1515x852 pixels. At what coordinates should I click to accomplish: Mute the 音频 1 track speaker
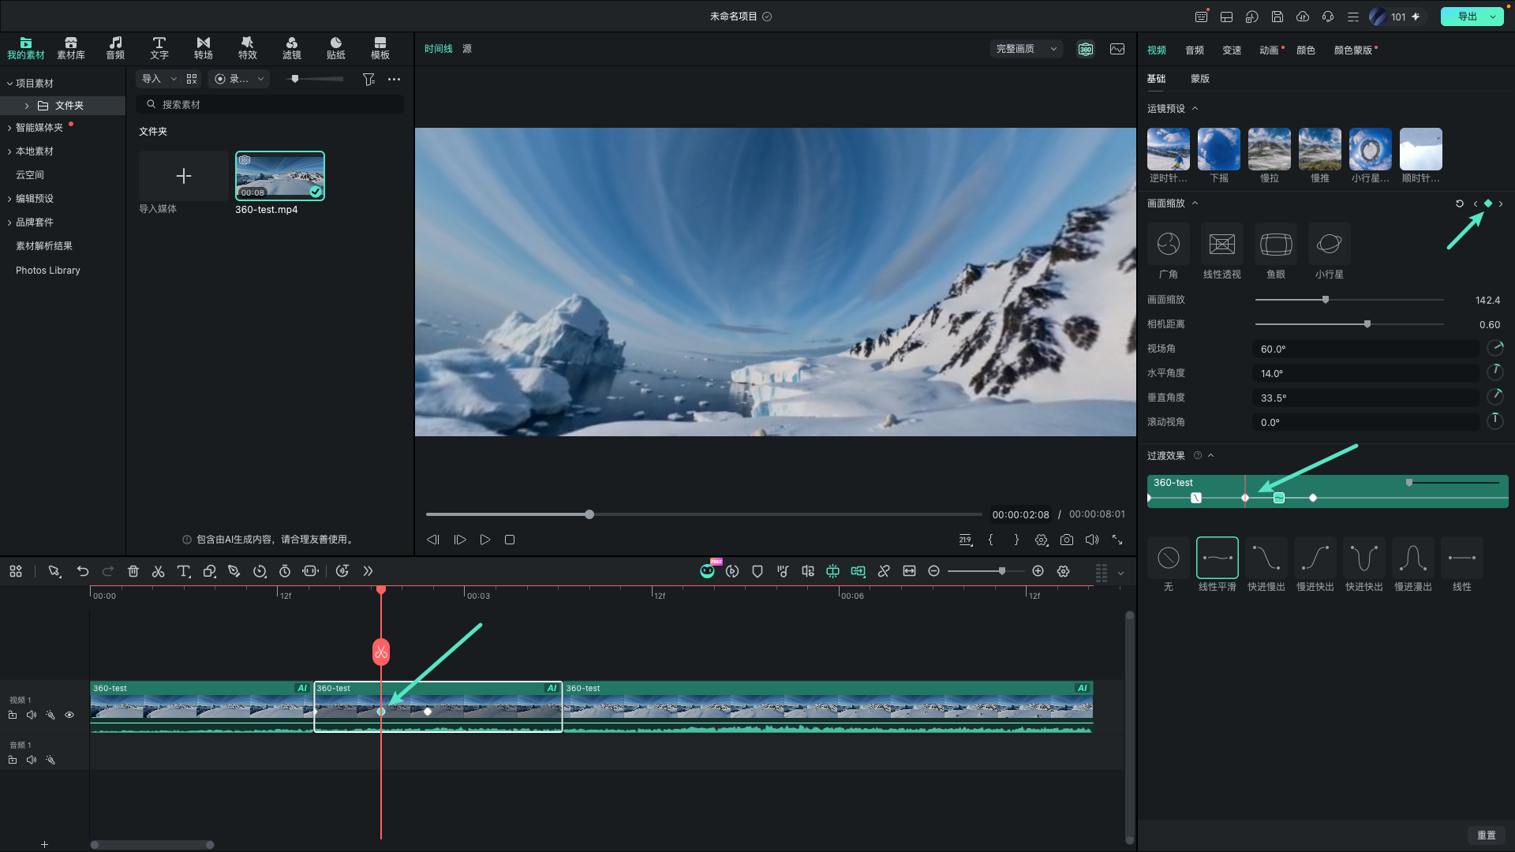pyautogui.click(x=32, y=760)
